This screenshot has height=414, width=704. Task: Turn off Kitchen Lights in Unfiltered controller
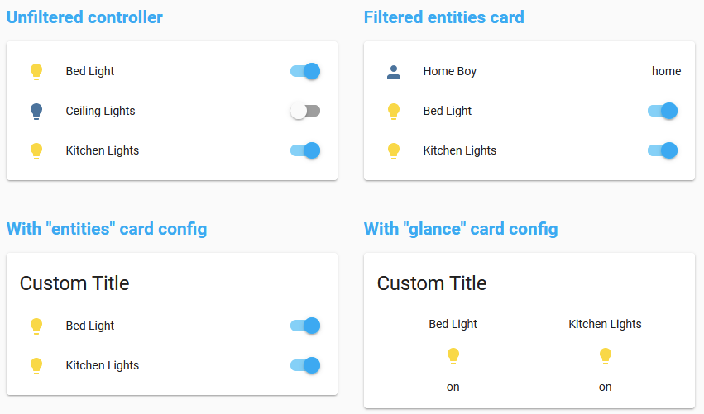(305, 150)
